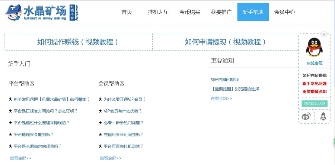Click the 水晶矿场 site logo
The image size is (335, 165).
tap(42, 13)
